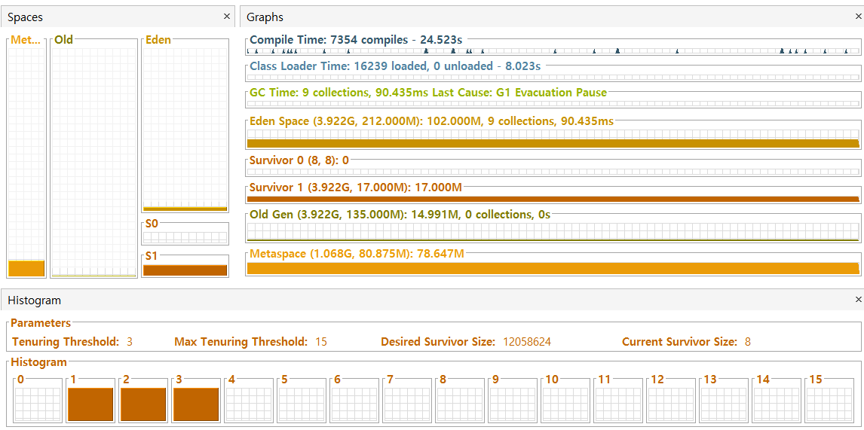Click the Class Loader Time graph

553,78
